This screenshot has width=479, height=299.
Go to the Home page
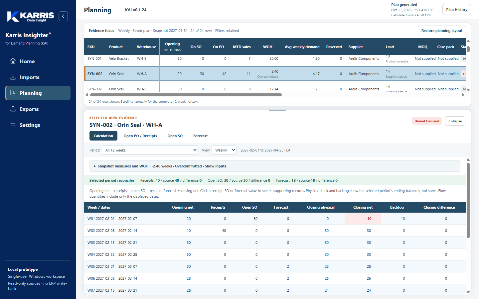coord(38,61)
